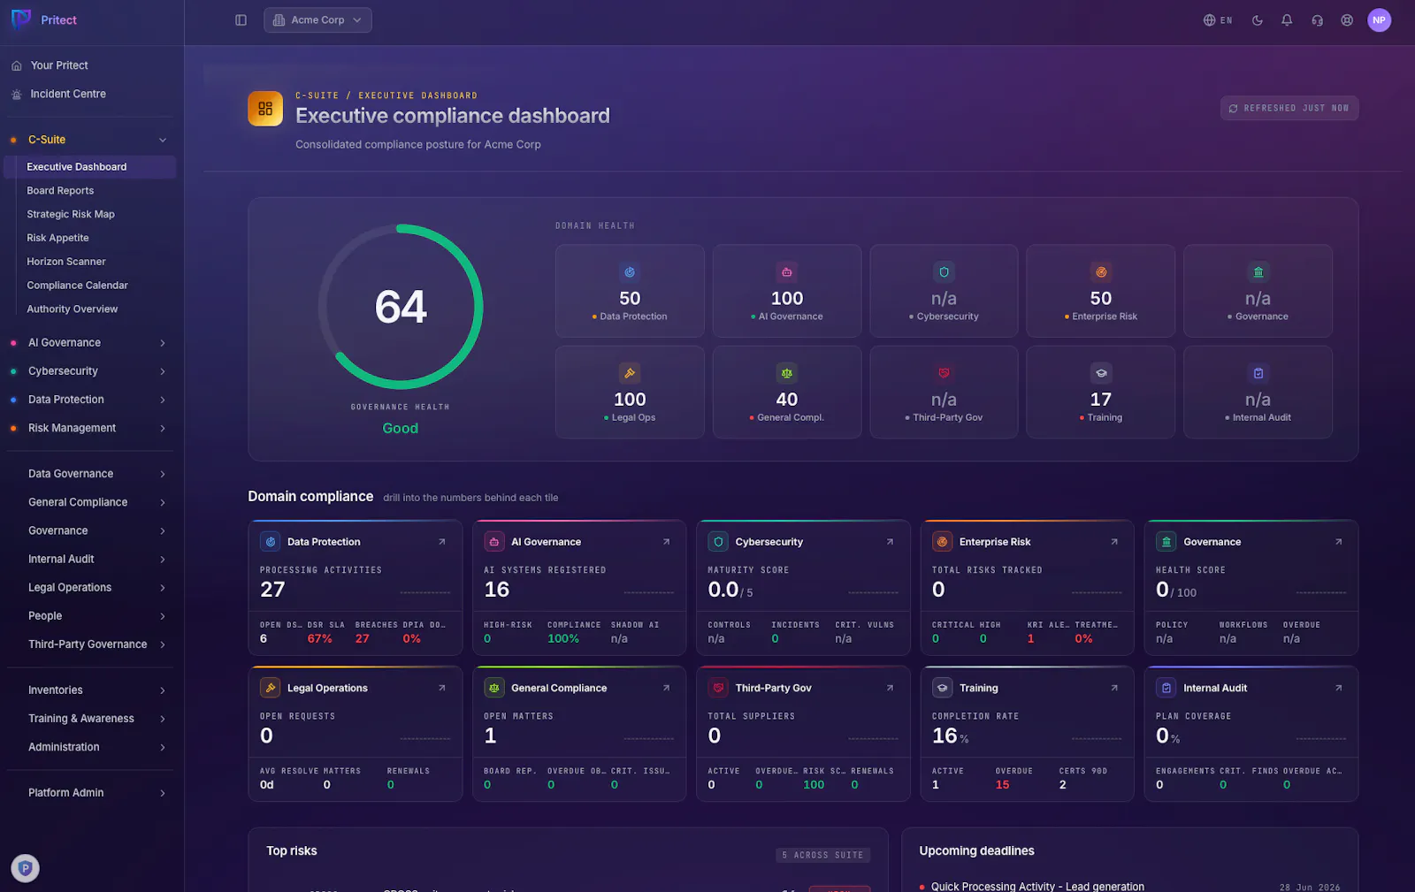This screenshot has width=1415, height=892.
Task: Open Data Protection card arrow
Action: 442,542
